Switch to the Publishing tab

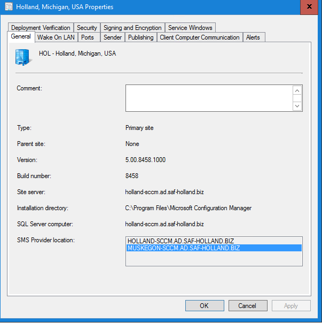[x=141, y=37]
